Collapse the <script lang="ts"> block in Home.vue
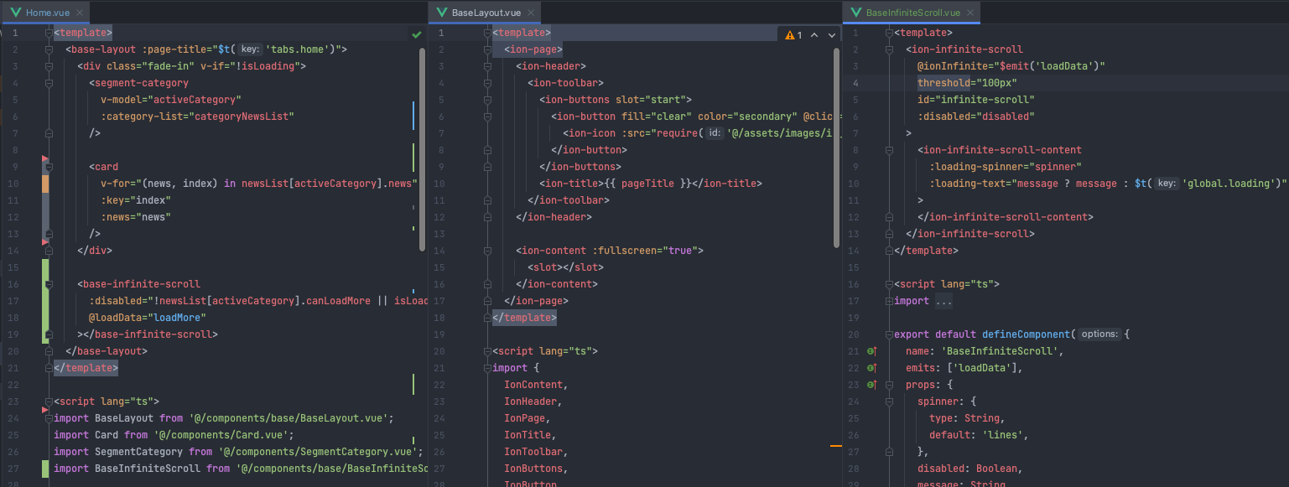The image size is (1289, 487). coord(49,402)
